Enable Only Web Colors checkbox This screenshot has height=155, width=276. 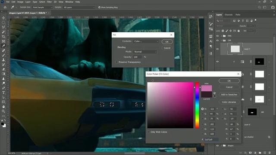click(x=148, y=132)
